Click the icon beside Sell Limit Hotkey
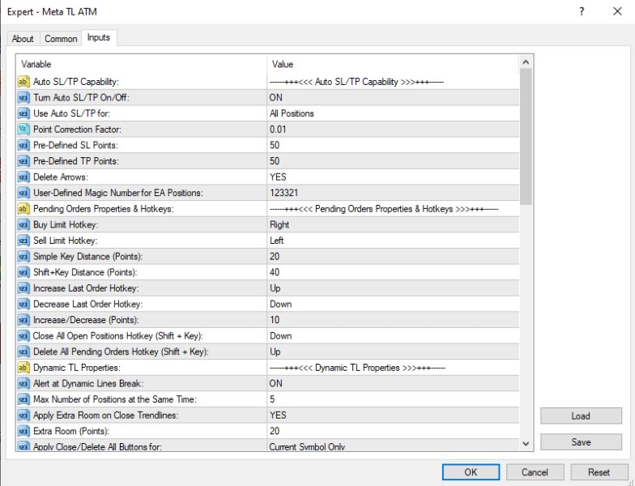 click(x=23, y=241)
